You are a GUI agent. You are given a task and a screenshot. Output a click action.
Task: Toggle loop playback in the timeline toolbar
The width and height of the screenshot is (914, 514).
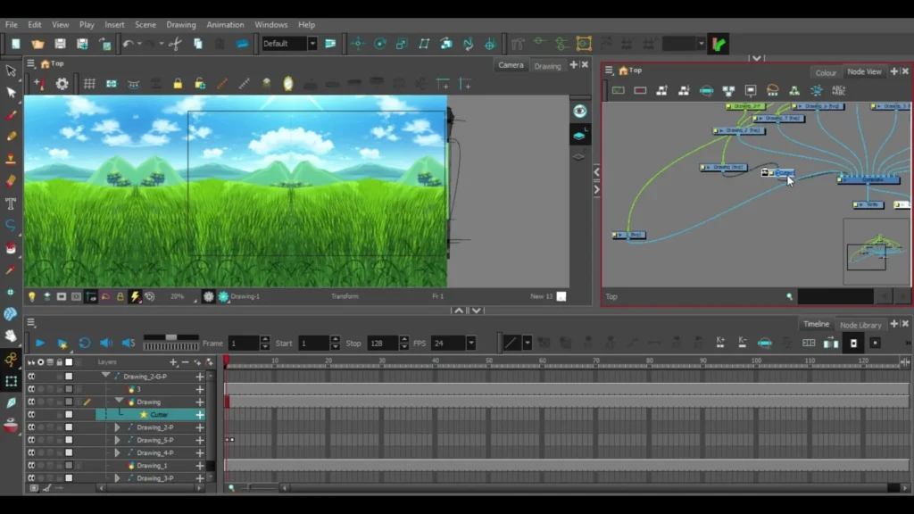(x=85, y=343)
